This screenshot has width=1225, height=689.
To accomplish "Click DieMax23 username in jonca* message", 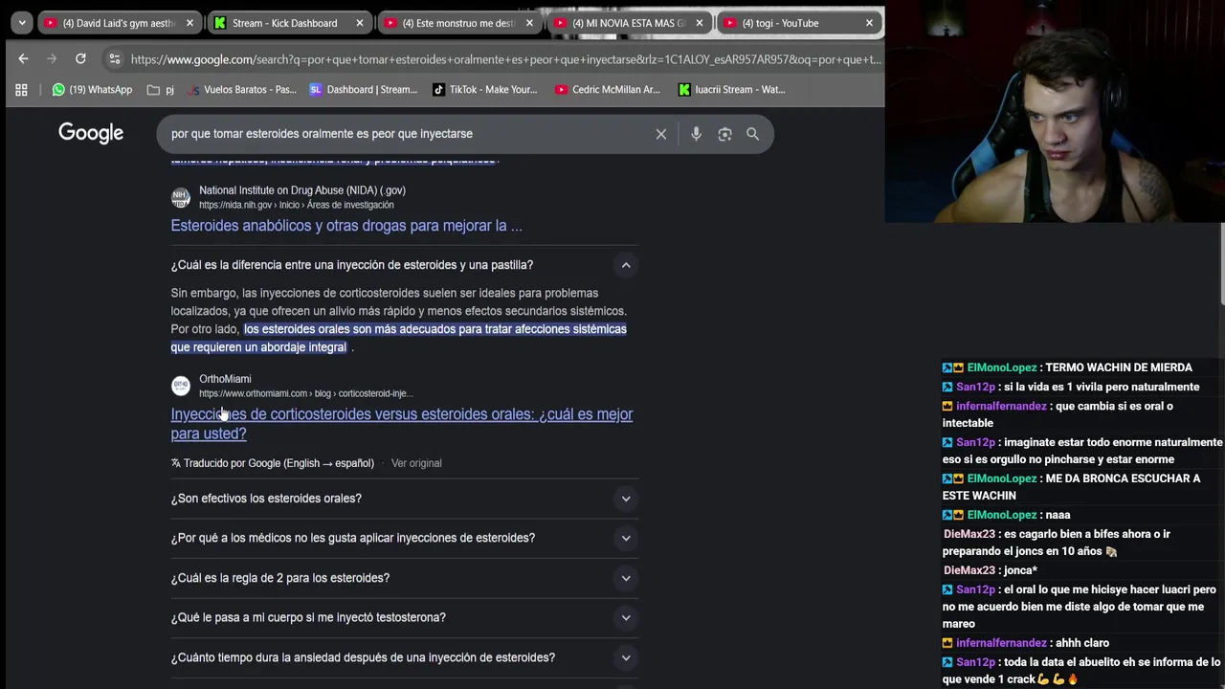I will (969, 570).
